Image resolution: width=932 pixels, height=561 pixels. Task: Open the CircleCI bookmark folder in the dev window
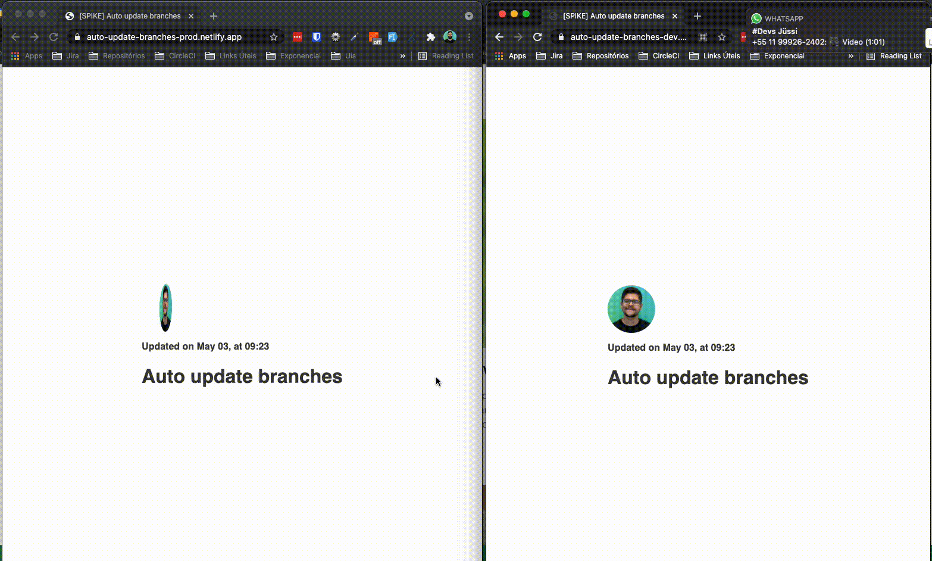659,56
